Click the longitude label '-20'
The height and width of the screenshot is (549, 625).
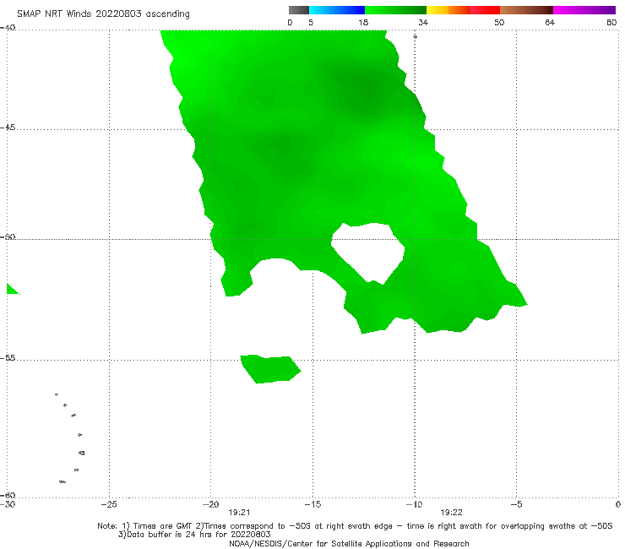[x=210, y=504]
